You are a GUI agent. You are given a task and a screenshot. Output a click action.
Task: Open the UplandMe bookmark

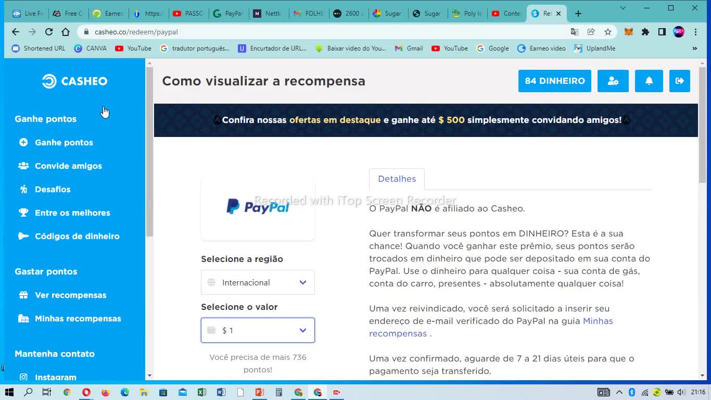[595, 48]
